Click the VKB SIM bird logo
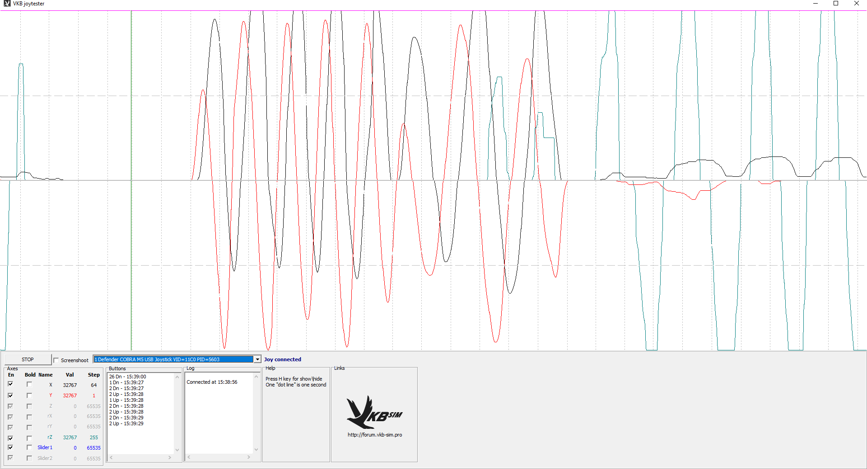 [373, 412]
